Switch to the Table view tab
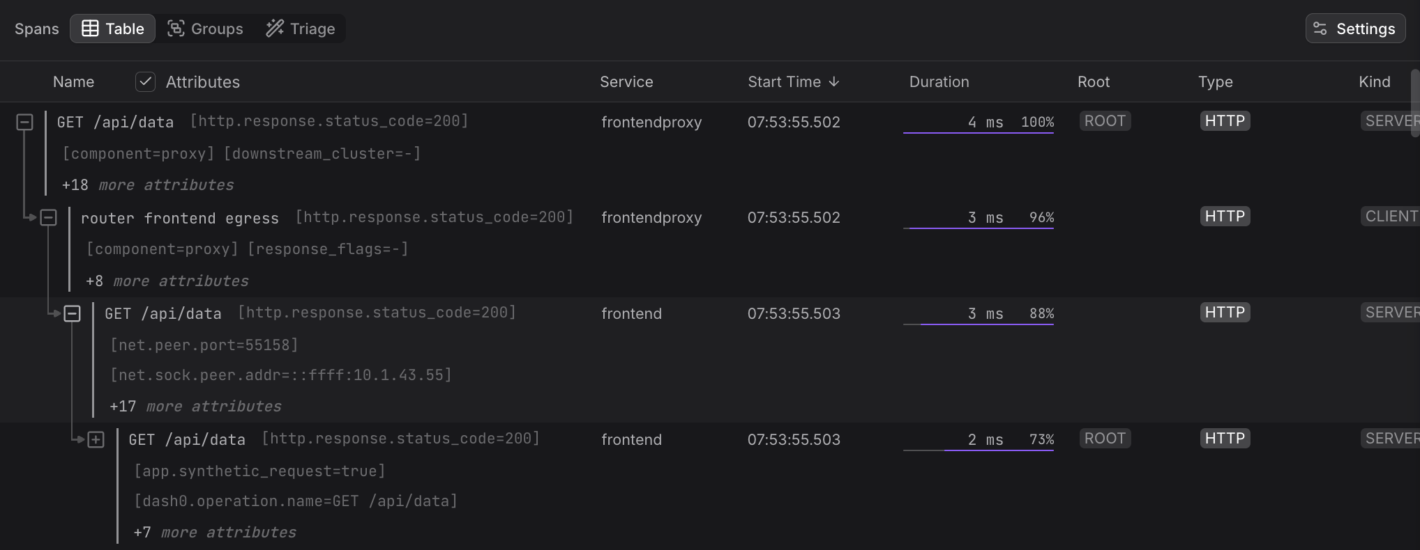The width and height of the screenshot is (1420, 550). click(112, 29)
